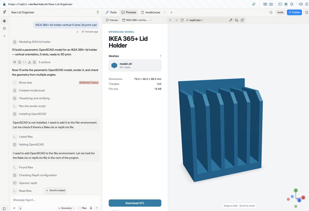Toggle sidebar layout icon at bottom left

tap(4, 208)
